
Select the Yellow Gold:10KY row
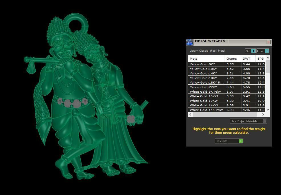(x=227, y=69)
